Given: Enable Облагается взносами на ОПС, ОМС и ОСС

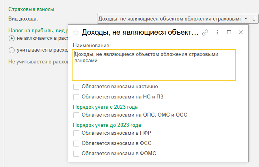Looking at the screenshot, I should pyautogui.click(x=76, y=115).
